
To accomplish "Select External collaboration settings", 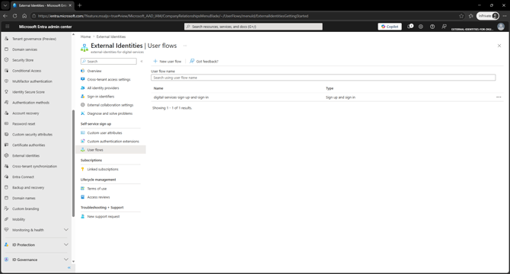I will pos(110,105).
